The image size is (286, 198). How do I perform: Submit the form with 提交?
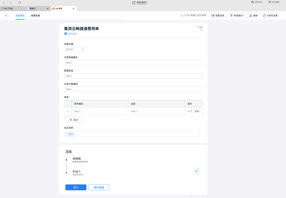pyautogui.click(x=76, y=187)
